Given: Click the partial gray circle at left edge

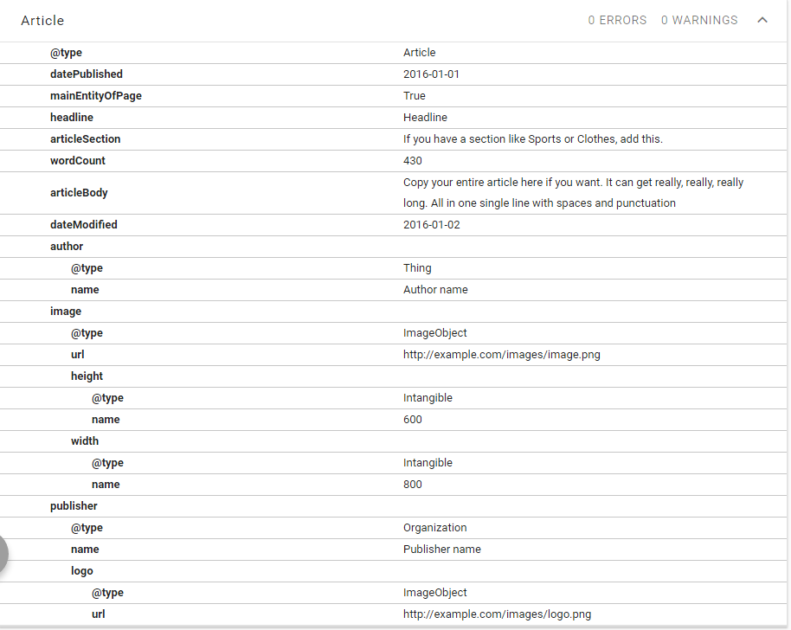Looking at the screenshot, I should click(x=3, y=555).
